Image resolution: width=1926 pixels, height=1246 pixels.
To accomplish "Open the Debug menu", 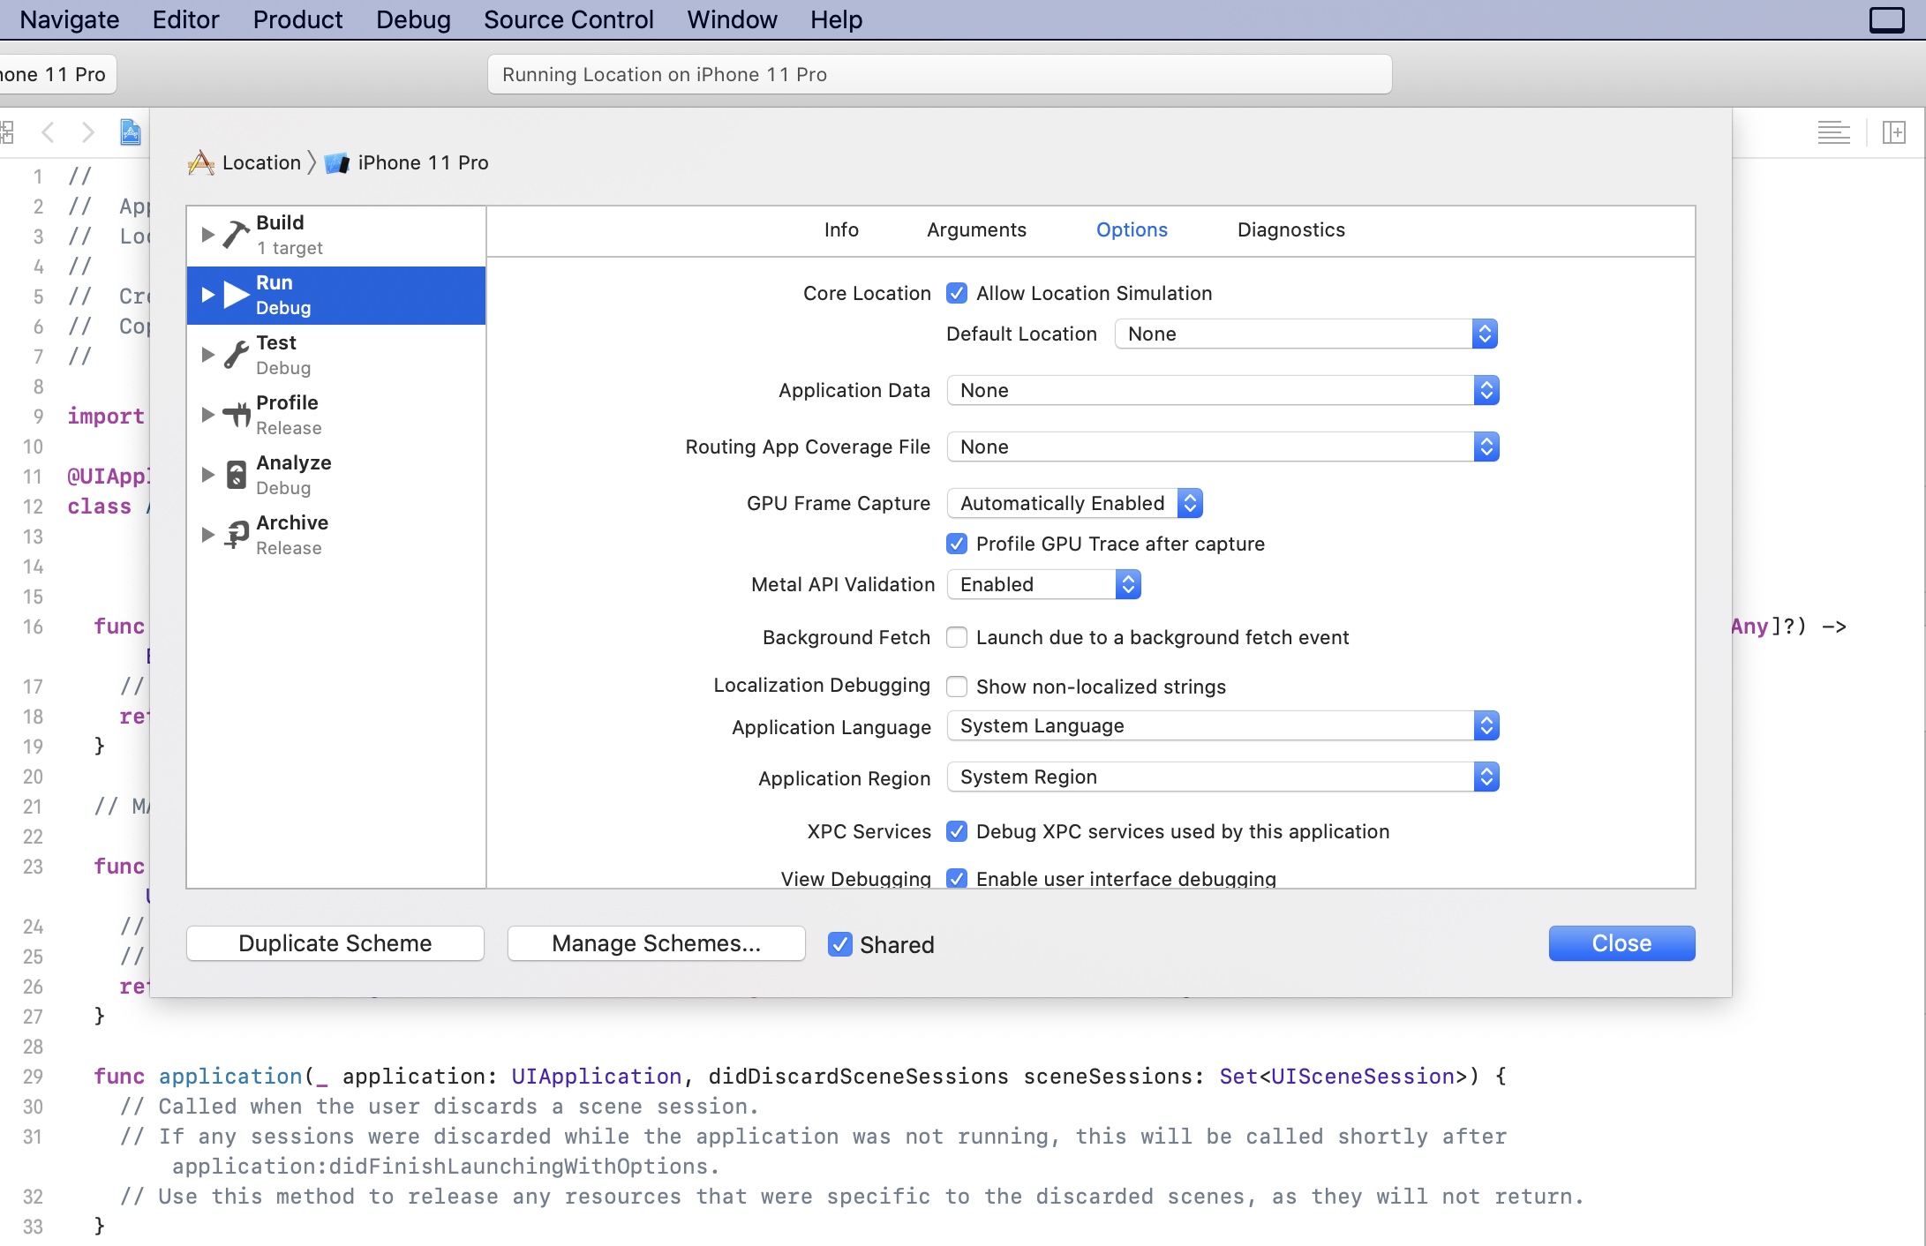I will click(413, 19).
